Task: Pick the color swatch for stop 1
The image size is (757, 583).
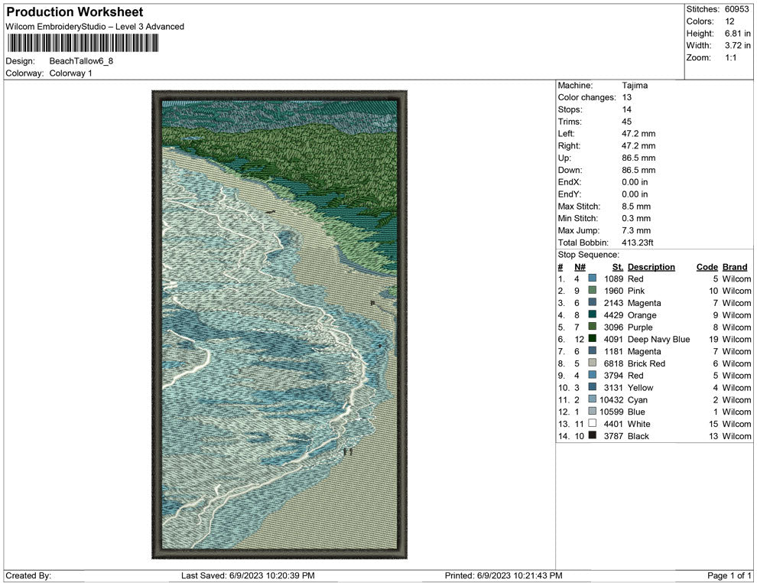Action: [592, 279]
